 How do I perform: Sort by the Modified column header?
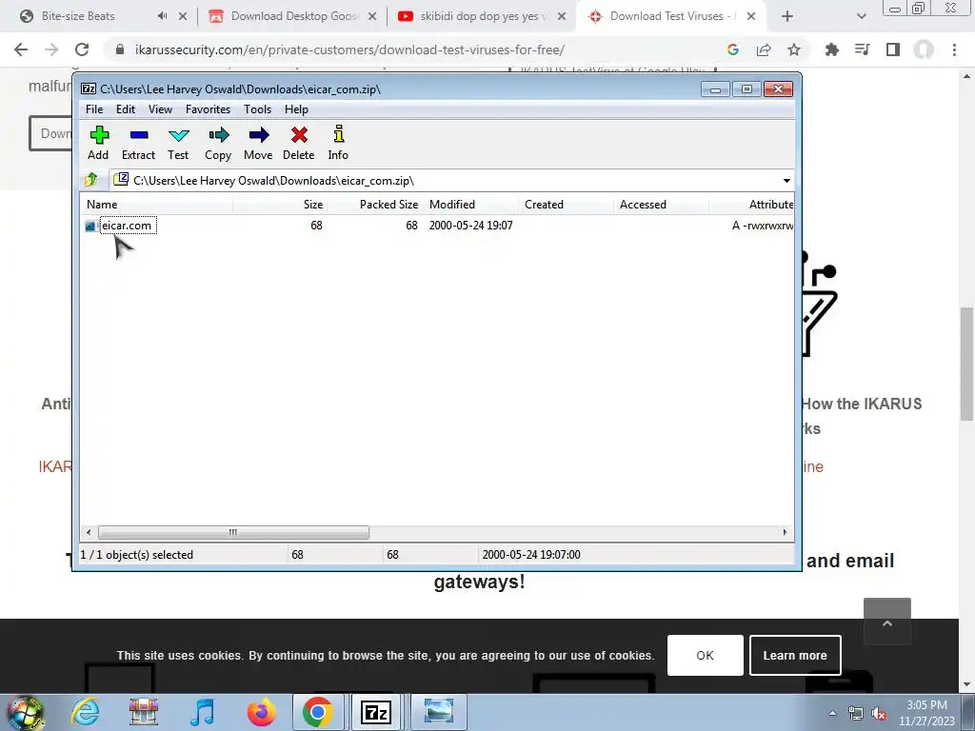pos(470,205)
